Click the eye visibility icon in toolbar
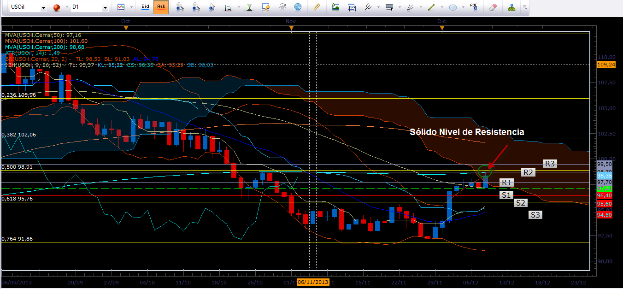The height and width of the screenshot is (289, 623). 282,7
